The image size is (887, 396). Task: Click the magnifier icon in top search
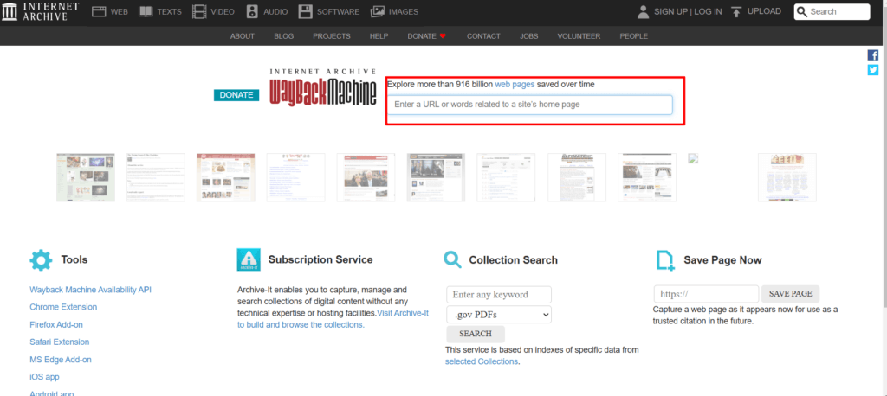coord(801,12)
